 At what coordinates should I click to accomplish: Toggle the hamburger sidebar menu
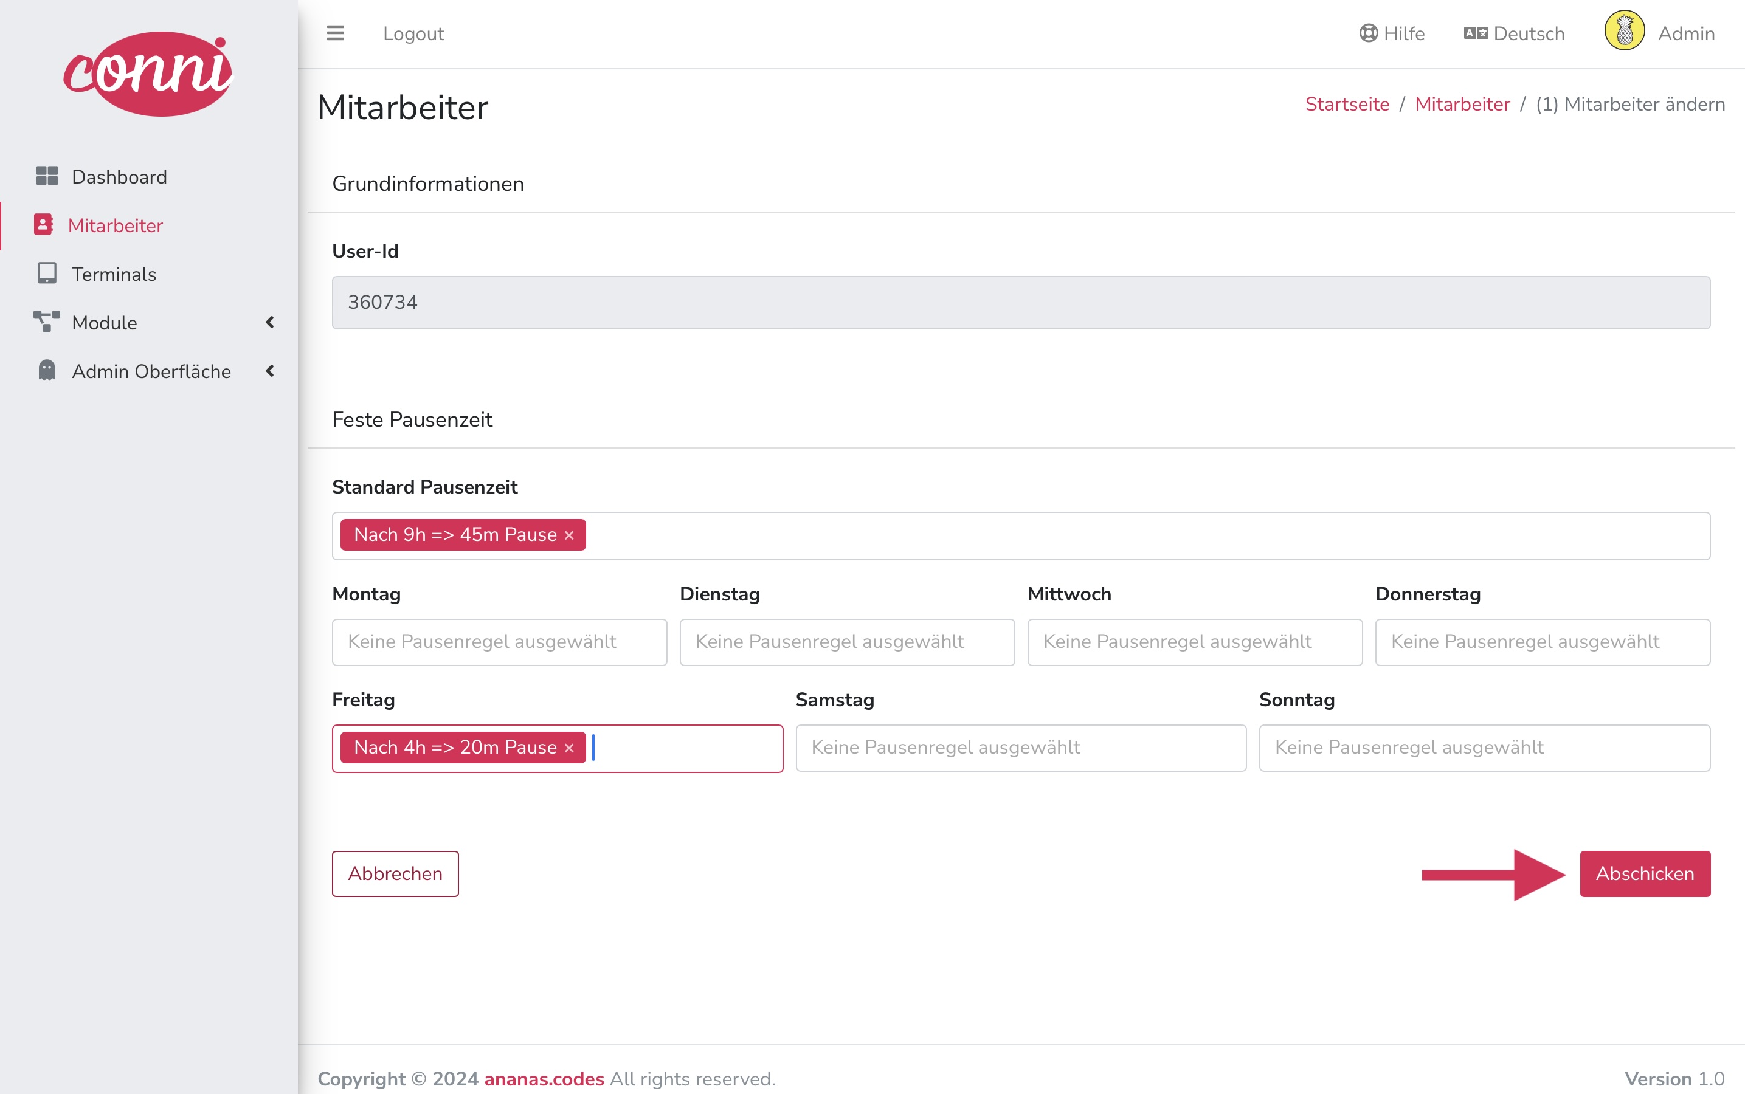click(335, 33)
